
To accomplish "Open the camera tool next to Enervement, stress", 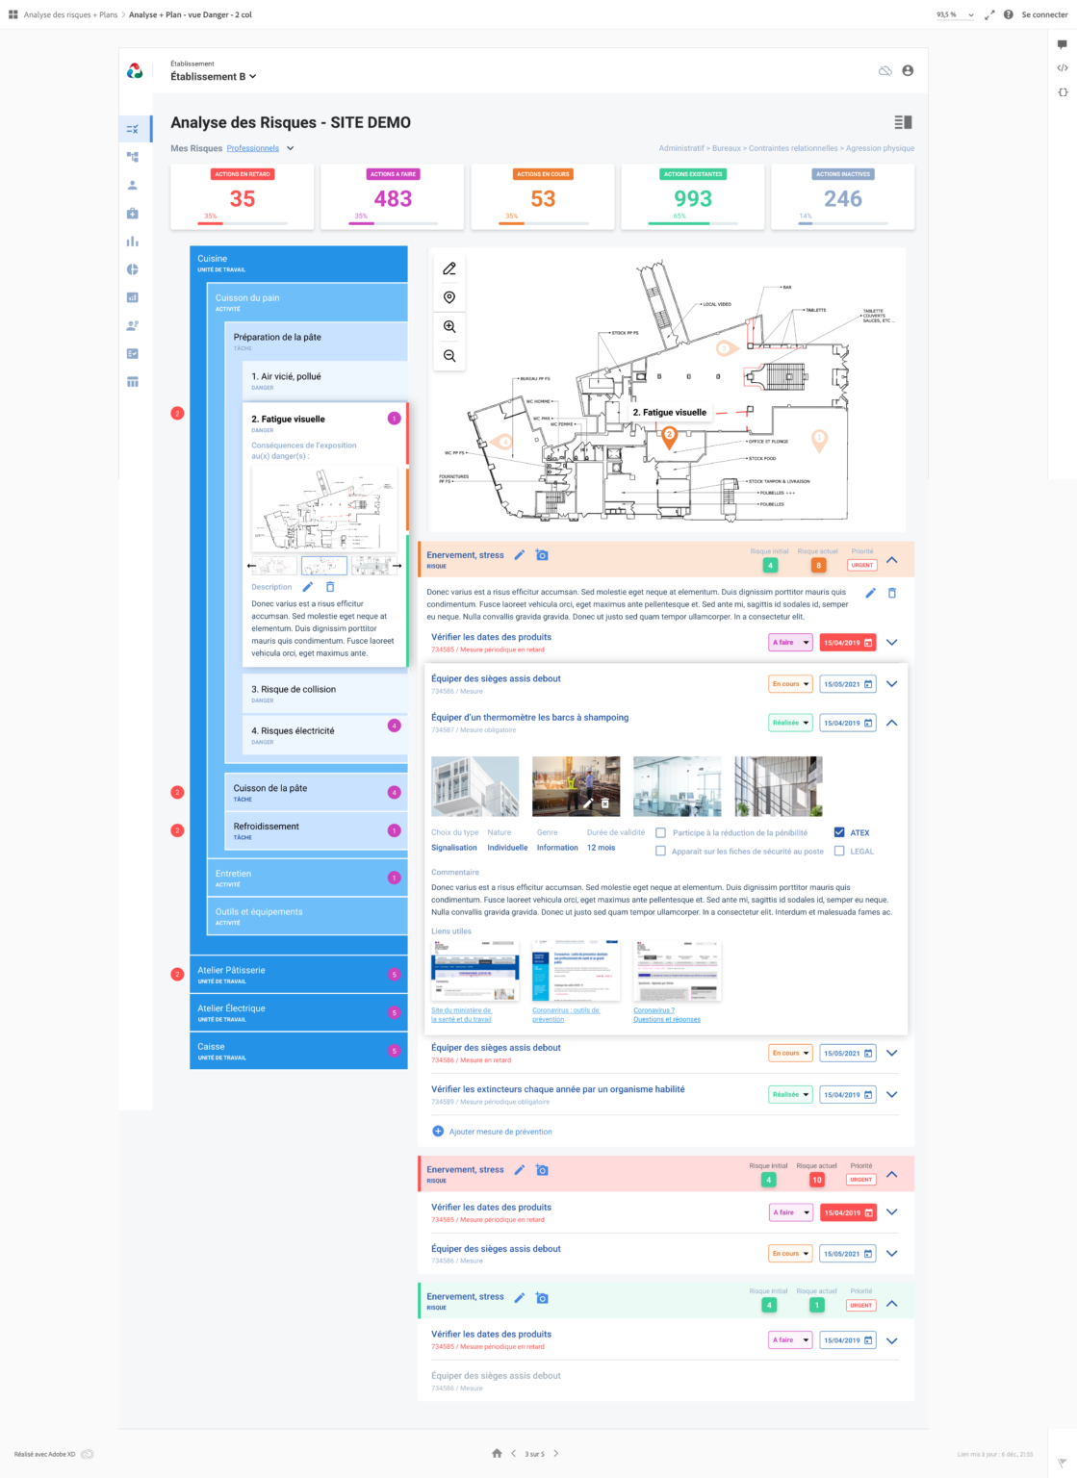I will pos(543,555).
